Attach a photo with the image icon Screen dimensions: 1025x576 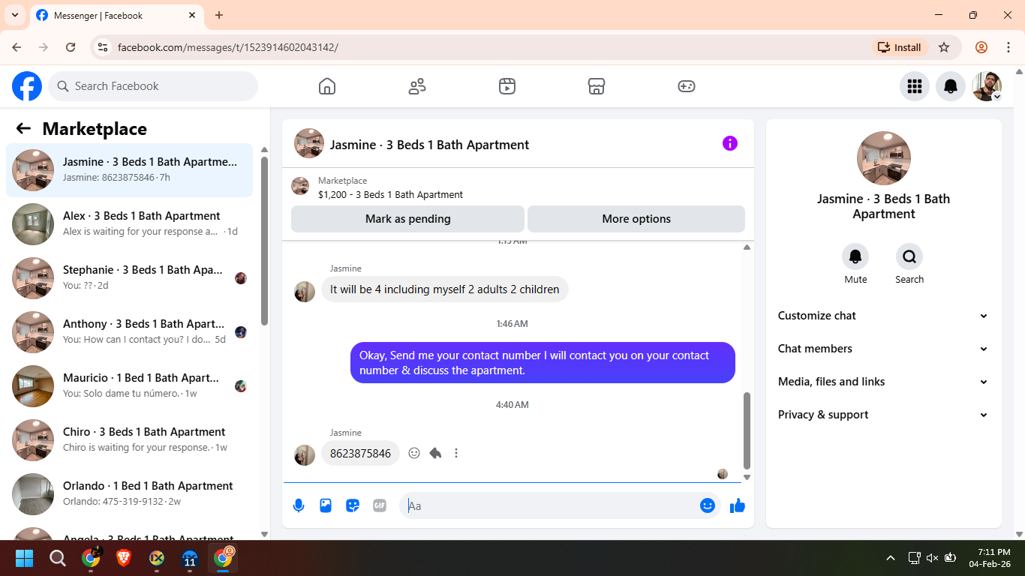(x=326, y=505)
